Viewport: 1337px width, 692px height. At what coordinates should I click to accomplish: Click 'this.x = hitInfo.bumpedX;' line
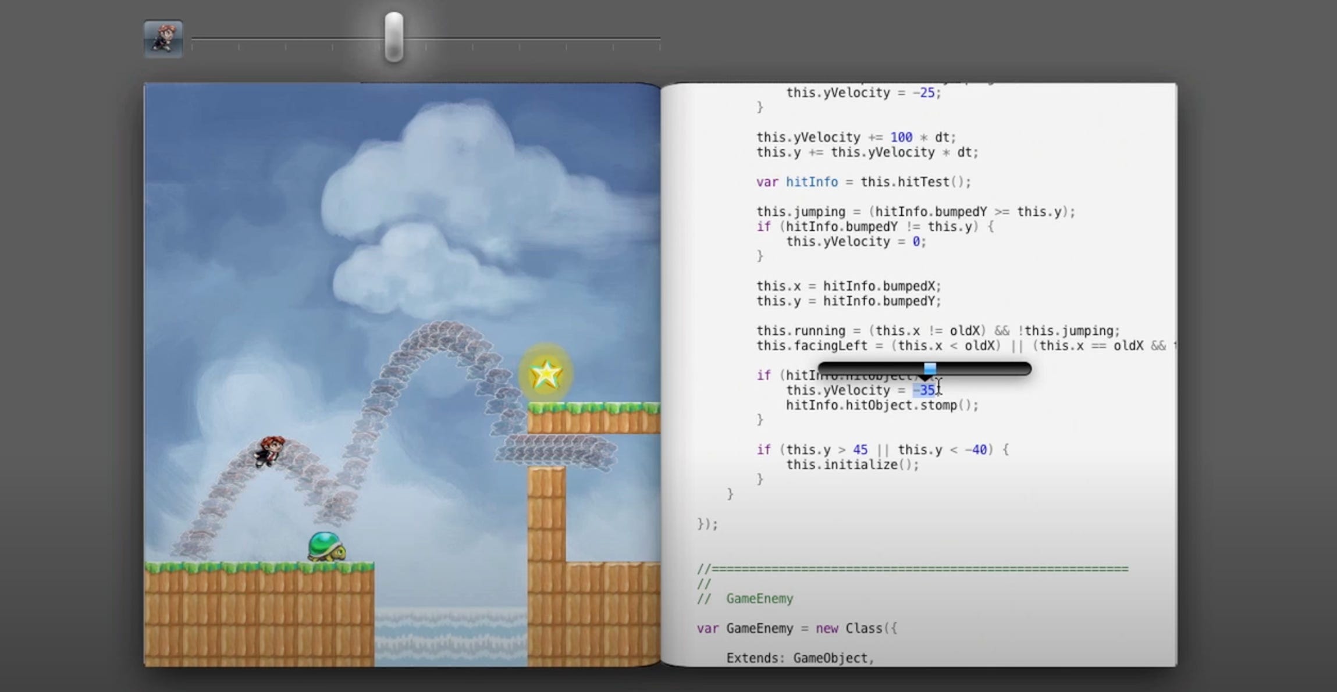848,286
